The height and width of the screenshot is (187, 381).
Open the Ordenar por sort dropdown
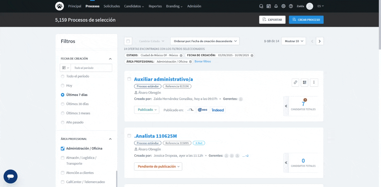205,41
